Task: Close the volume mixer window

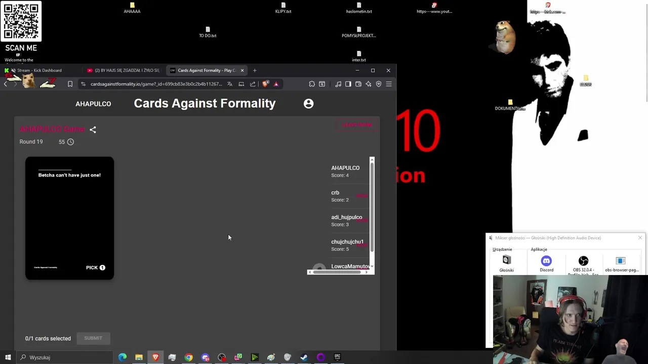Action: [640, 238]
